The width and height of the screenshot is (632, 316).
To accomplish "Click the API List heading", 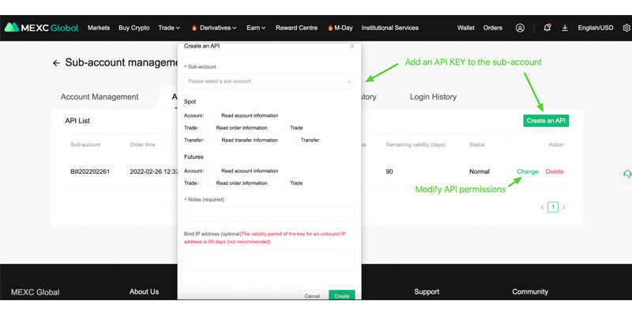I will tap(77, 121).
